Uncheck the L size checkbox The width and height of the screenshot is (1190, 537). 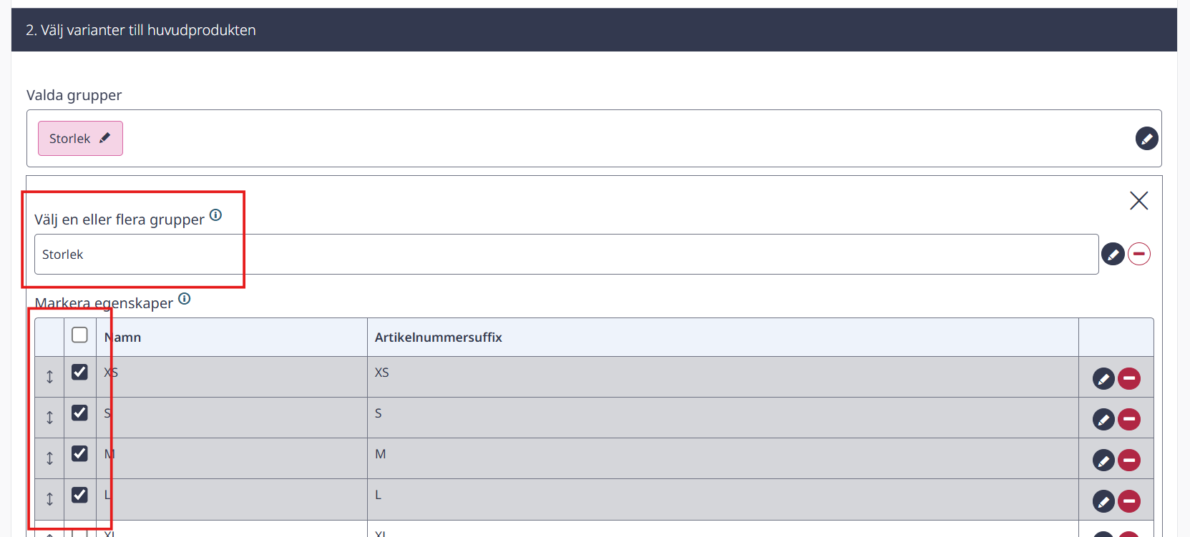pos(79,495)
